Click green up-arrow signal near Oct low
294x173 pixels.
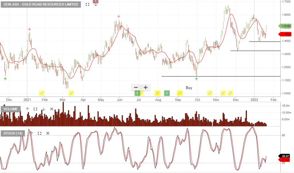pos(196,79)
